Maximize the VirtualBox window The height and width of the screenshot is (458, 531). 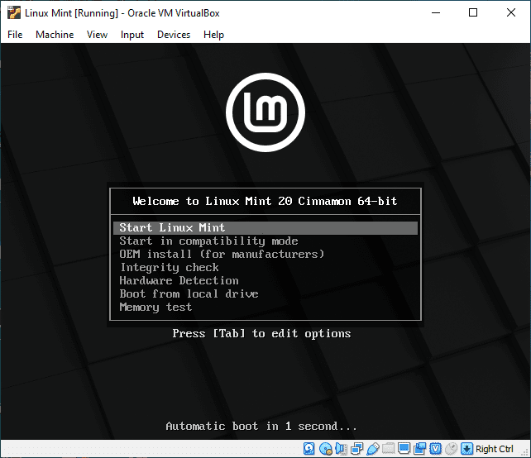[x=473, y=13]
